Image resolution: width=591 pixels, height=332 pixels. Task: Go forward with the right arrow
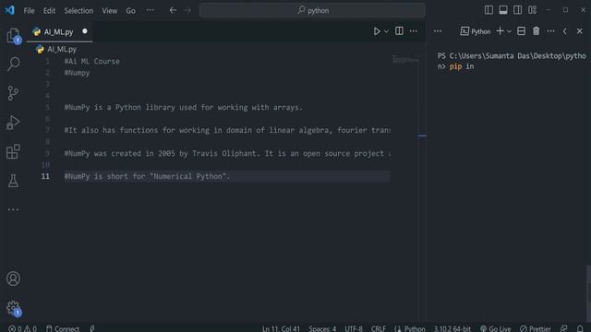click(x=187, y=10)
